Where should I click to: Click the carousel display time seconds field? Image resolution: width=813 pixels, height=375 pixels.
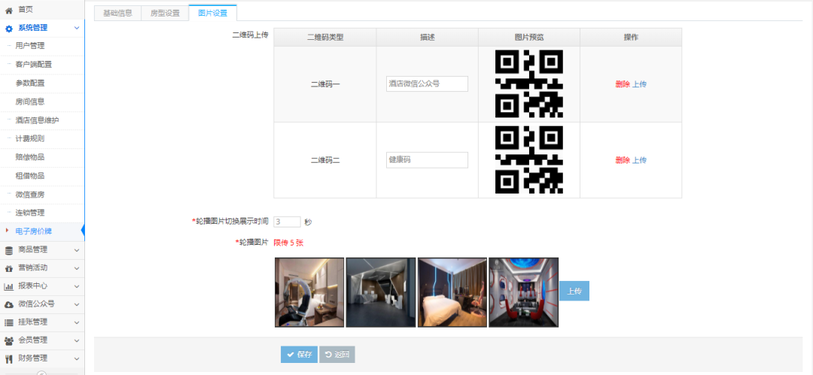click(x=288, y=221)
